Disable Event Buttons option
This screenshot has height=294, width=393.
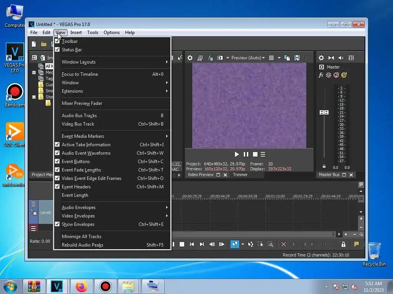tap(112, 162)
